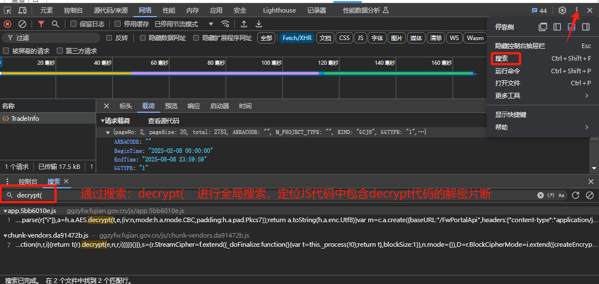Enable 保留日志 checkbox
599x284 pixels.
coord(74,24)
